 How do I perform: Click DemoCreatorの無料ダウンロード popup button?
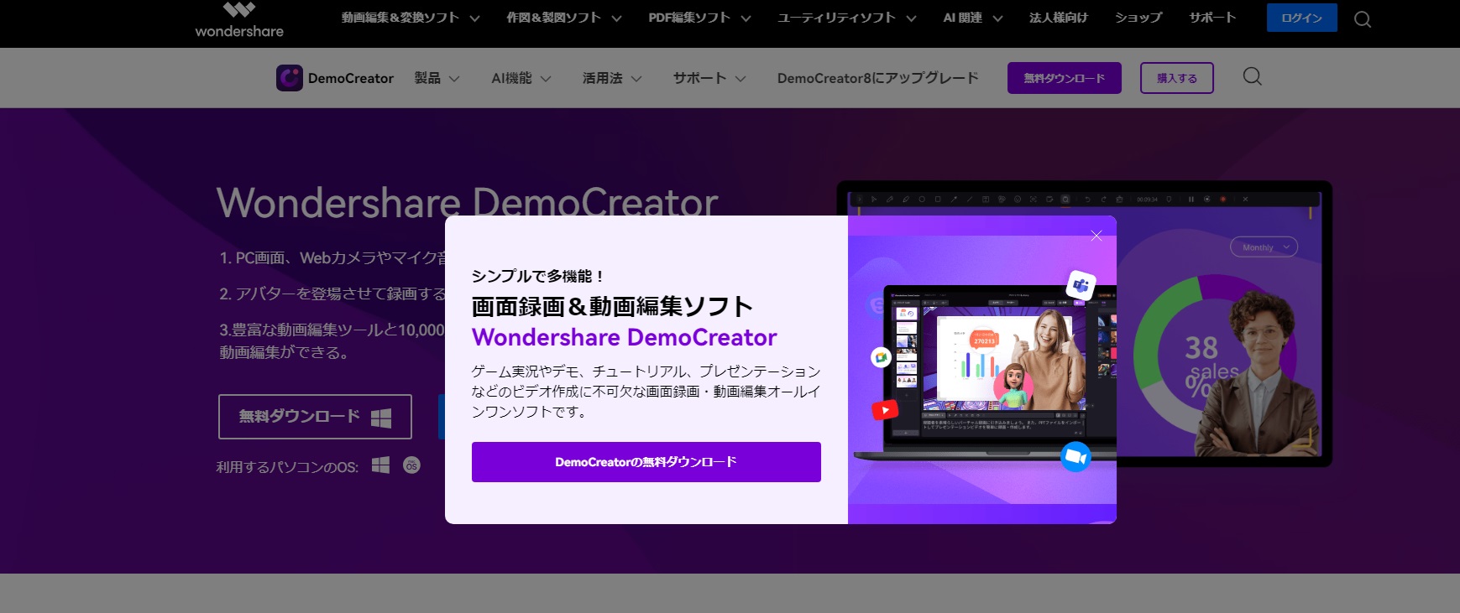tap(646, 462)
